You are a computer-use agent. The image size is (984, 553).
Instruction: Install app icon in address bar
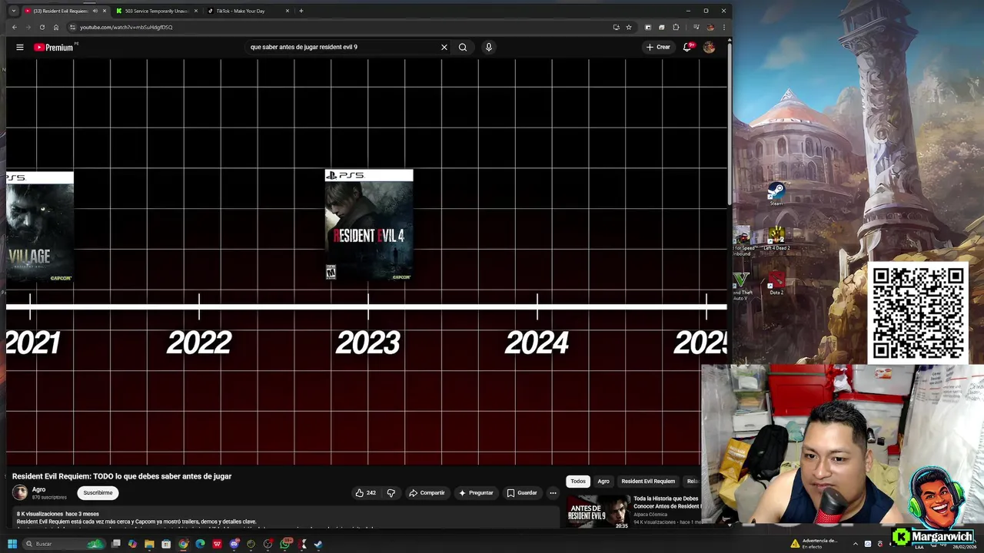coord(616,27)
